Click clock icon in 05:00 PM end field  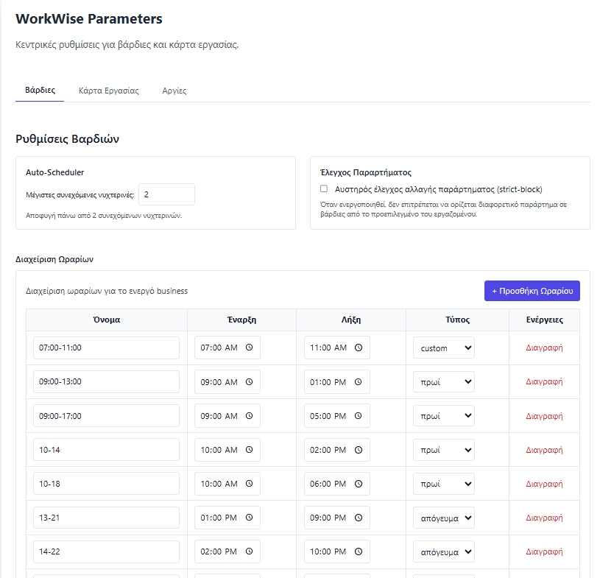click(359, 416)
